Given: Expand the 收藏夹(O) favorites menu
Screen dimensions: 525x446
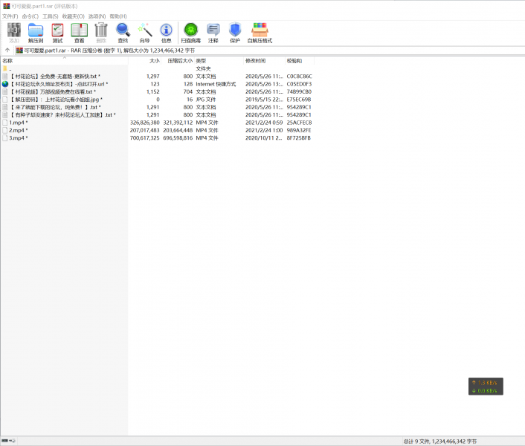Looking at the screenshot, I should coord(73,16).
